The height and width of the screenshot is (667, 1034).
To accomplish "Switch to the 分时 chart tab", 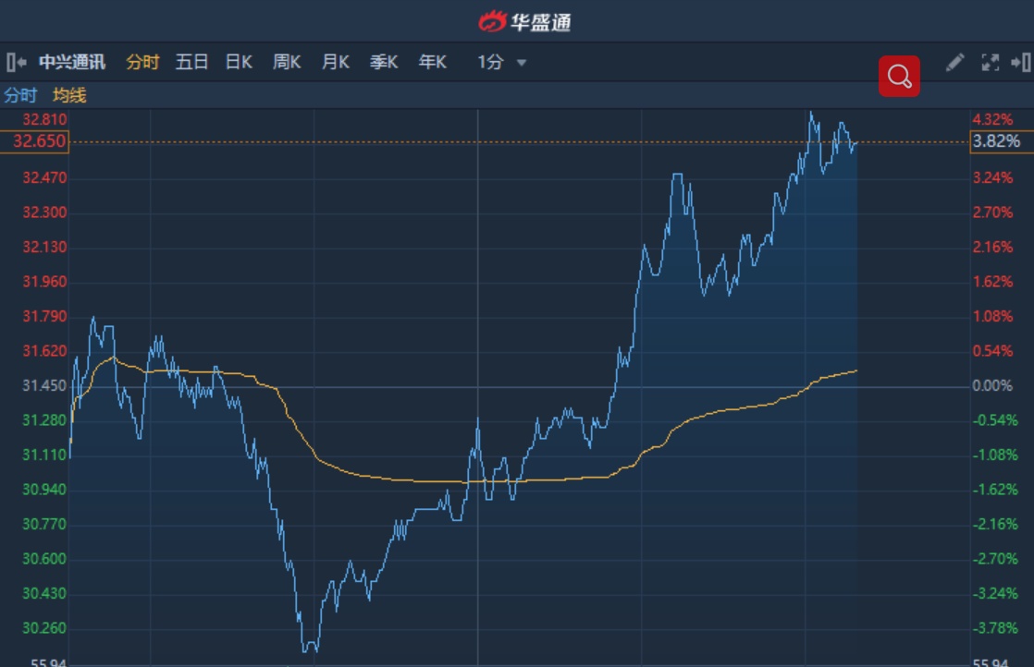I will (142, 63).
